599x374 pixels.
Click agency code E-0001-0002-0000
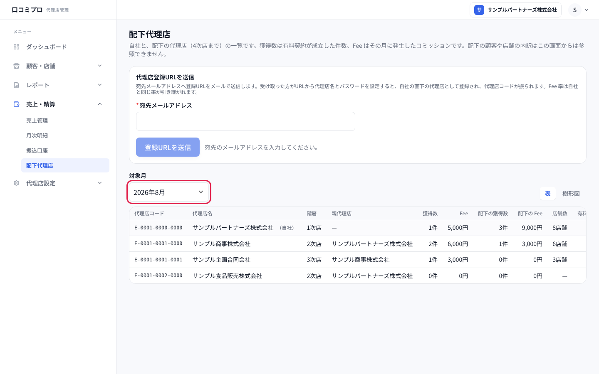pos(158,276)
